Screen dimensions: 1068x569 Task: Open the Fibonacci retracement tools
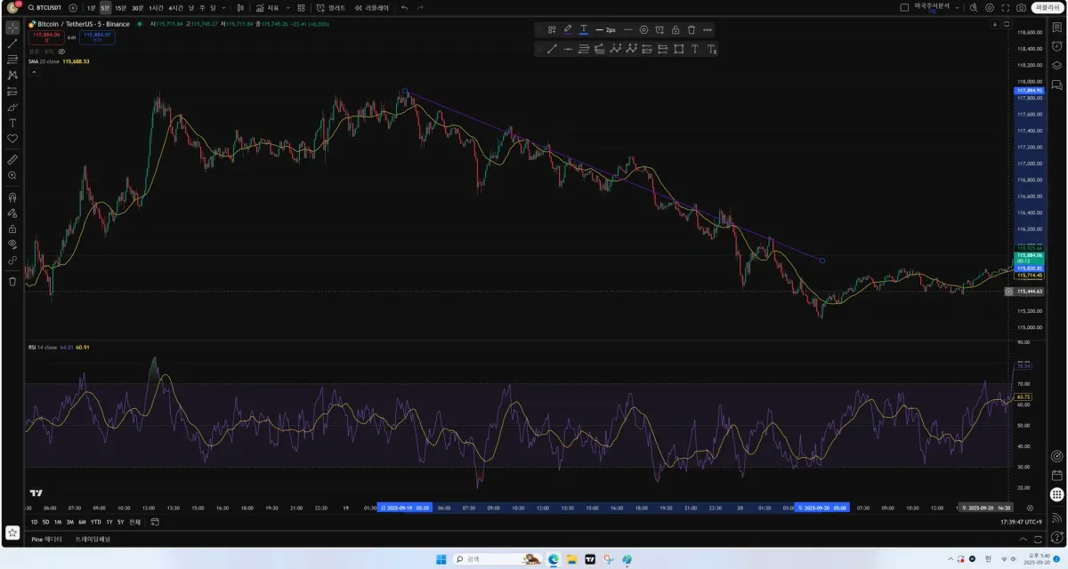(x=12, y=59)
